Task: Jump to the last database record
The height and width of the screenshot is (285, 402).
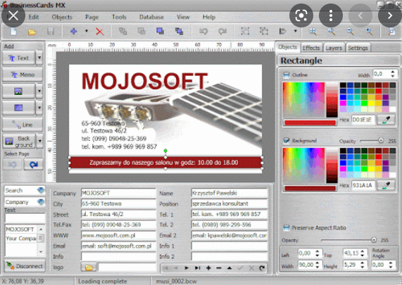Action: [x=197, y=268]
